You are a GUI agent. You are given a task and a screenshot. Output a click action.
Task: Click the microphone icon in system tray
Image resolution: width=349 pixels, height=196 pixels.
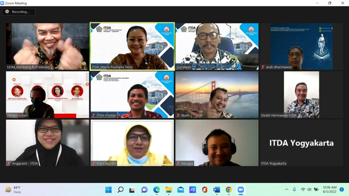[294, 190]
